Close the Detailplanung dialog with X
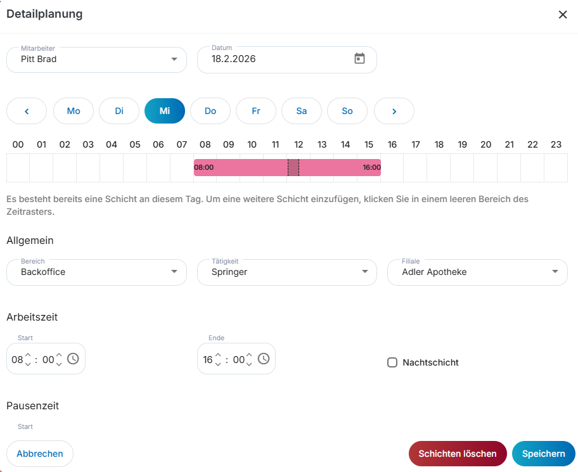The width and height of the screenshot is (578, 472). (x=562, y=15)
